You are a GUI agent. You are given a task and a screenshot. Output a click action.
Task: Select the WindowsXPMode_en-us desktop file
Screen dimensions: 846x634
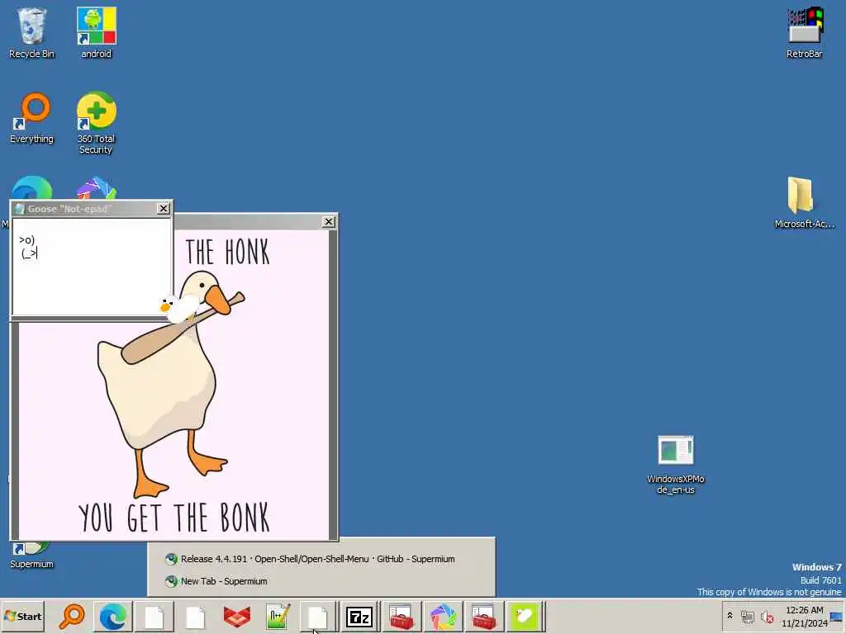click(676, 465)
